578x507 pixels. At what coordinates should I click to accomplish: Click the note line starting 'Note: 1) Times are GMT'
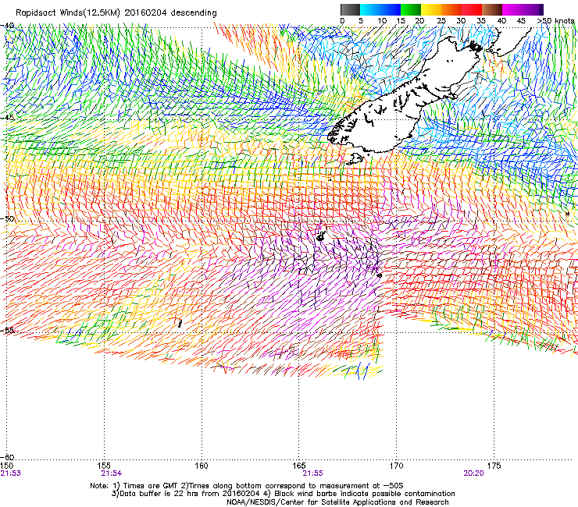[247, 486]
